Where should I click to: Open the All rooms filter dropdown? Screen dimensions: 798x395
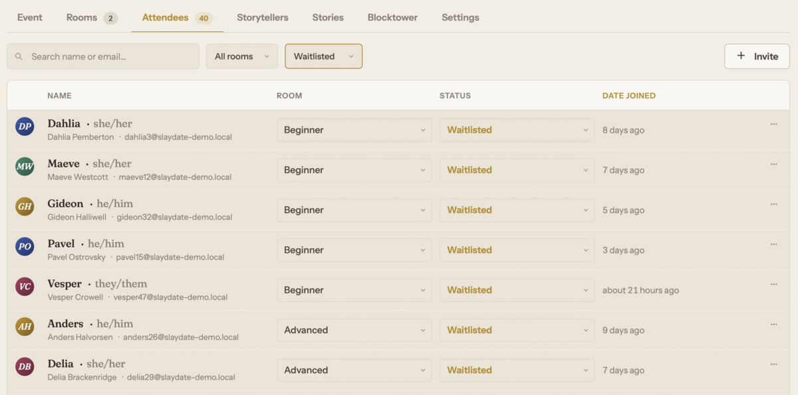pyautogui.click(x=242, y=56)
